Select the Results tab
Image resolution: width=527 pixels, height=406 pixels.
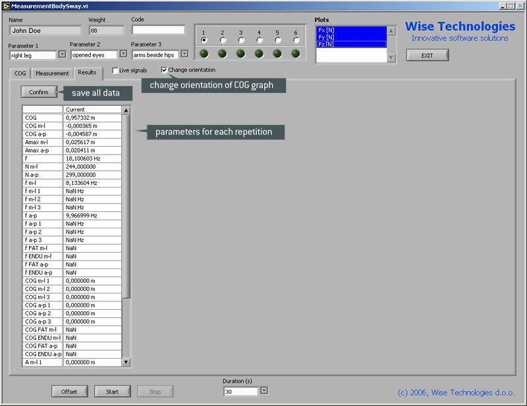(x=87, y=72)
